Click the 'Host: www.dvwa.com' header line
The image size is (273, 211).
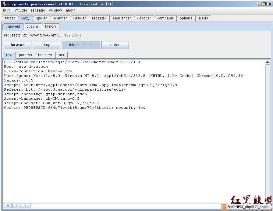(26, 67)
